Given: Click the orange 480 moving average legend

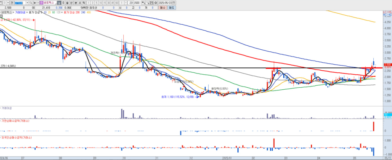Looking at the screenshot, I should coord(89,12).
